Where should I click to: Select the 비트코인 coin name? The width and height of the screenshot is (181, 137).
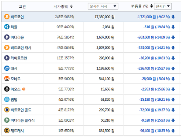[x=17, y=17]
